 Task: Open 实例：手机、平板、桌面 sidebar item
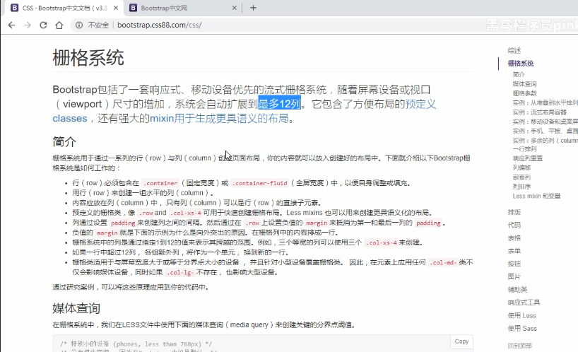click(x=545, y=131)
